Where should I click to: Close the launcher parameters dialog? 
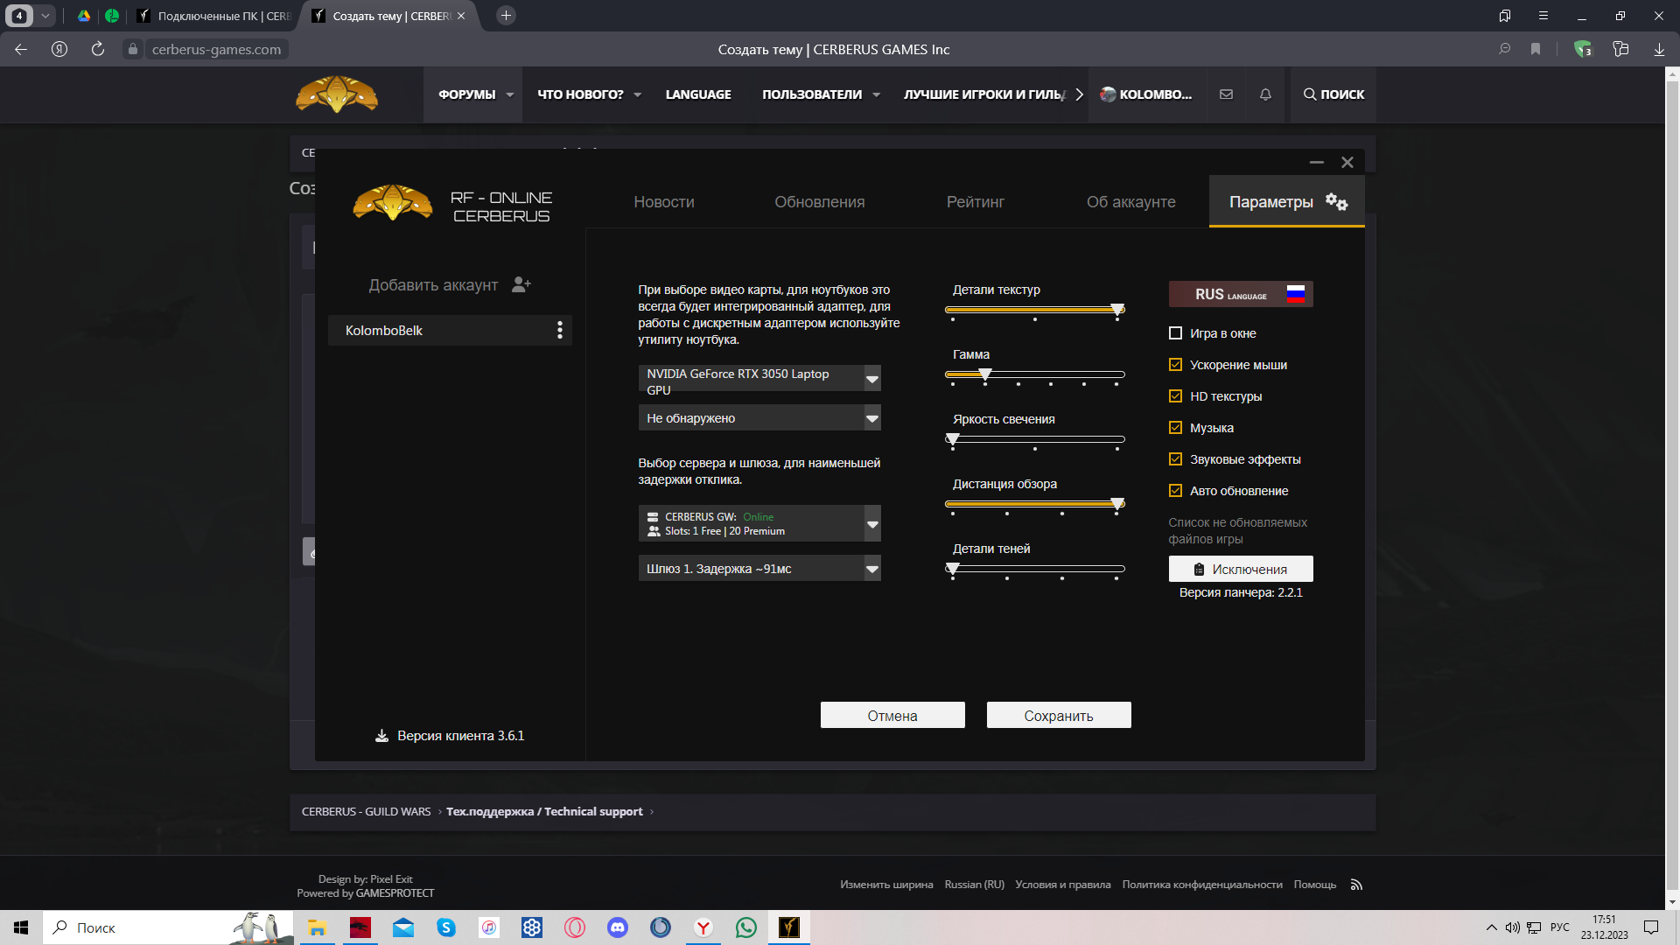[1347, 162]
